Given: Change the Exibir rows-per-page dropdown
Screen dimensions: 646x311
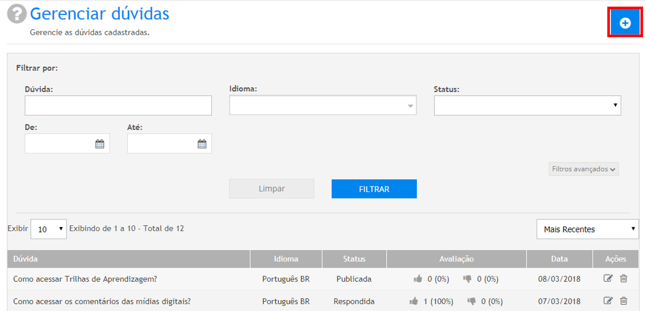Looking at the screenshot, I should point(49,229).
